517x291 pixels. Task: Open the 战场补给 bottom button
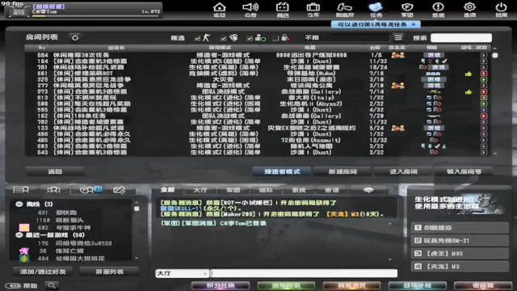pos(418,285)
